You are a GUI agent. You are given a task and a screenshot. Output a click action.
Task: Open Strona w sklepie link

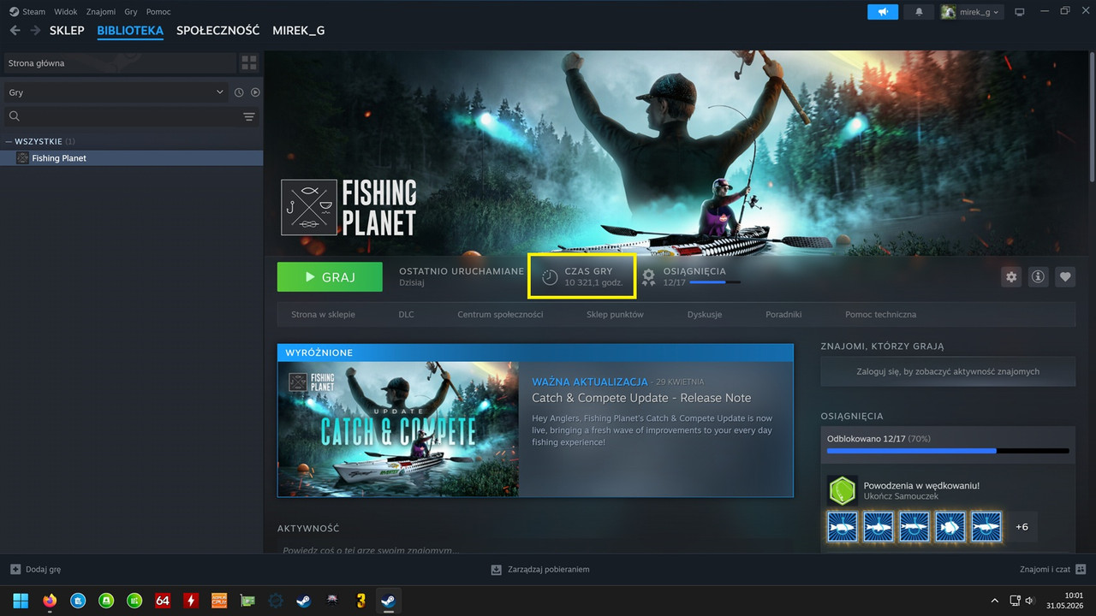[x=323, y=315]
